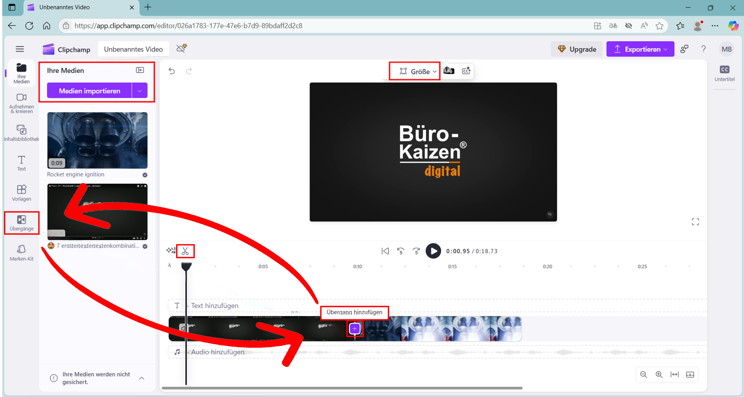
Task: Click the Clipchamp logo
Action: [x=67, y=49]
